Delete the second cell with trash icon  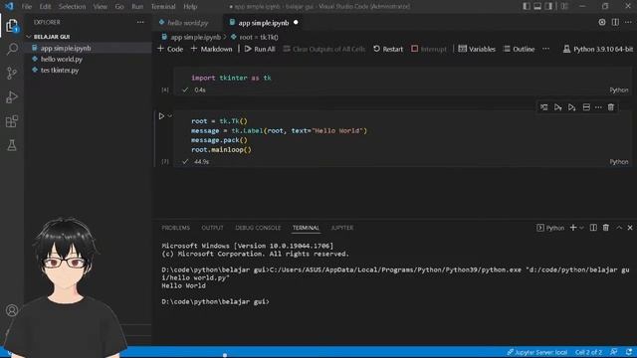tap(610, 107)
